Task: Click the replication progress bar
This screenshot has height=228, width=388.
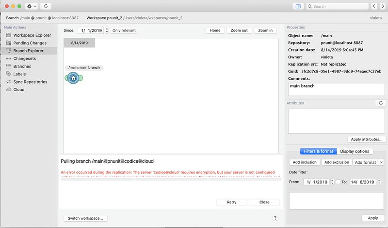Action: [x=171, y=179]
